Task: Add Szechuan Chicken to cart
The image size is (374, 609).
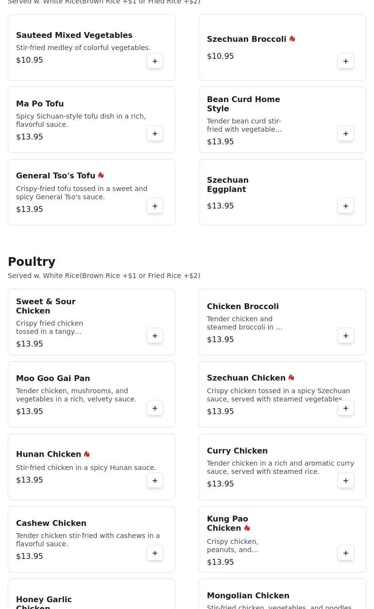Action: [346, 408]
